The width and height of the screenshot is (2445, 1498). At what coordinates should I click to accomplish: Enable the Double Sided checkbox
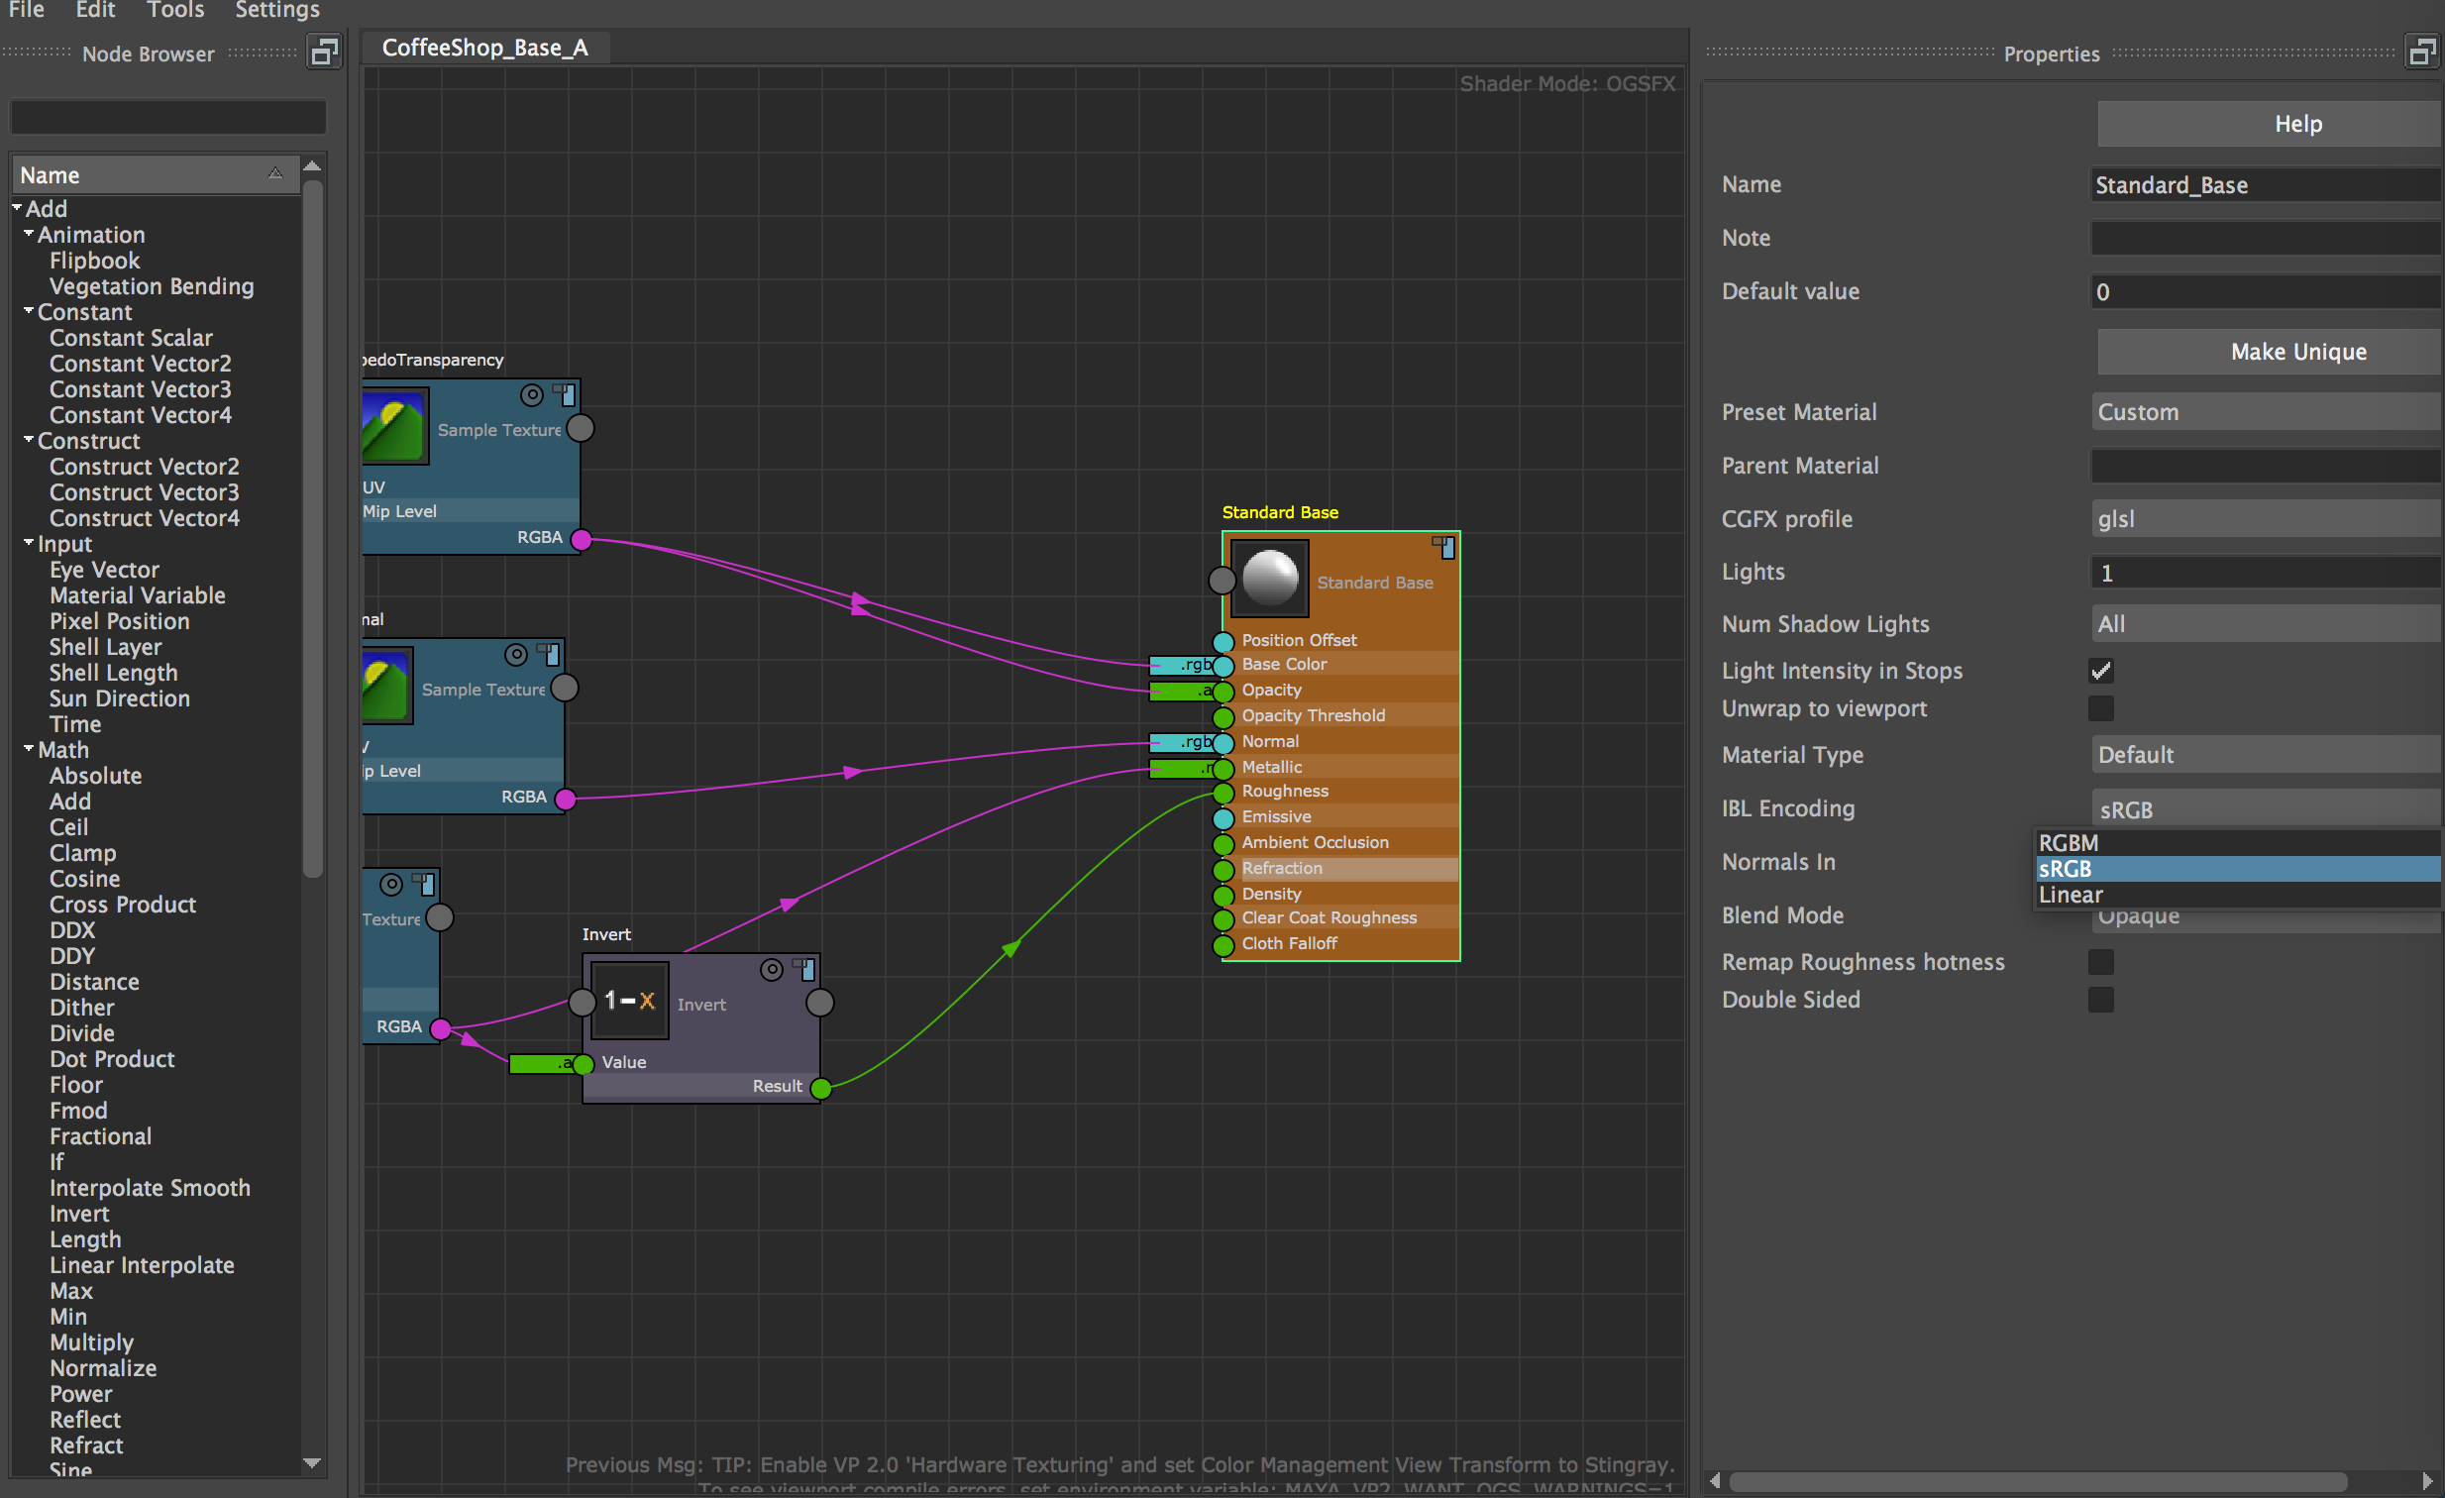(x=2100, y=1000)
